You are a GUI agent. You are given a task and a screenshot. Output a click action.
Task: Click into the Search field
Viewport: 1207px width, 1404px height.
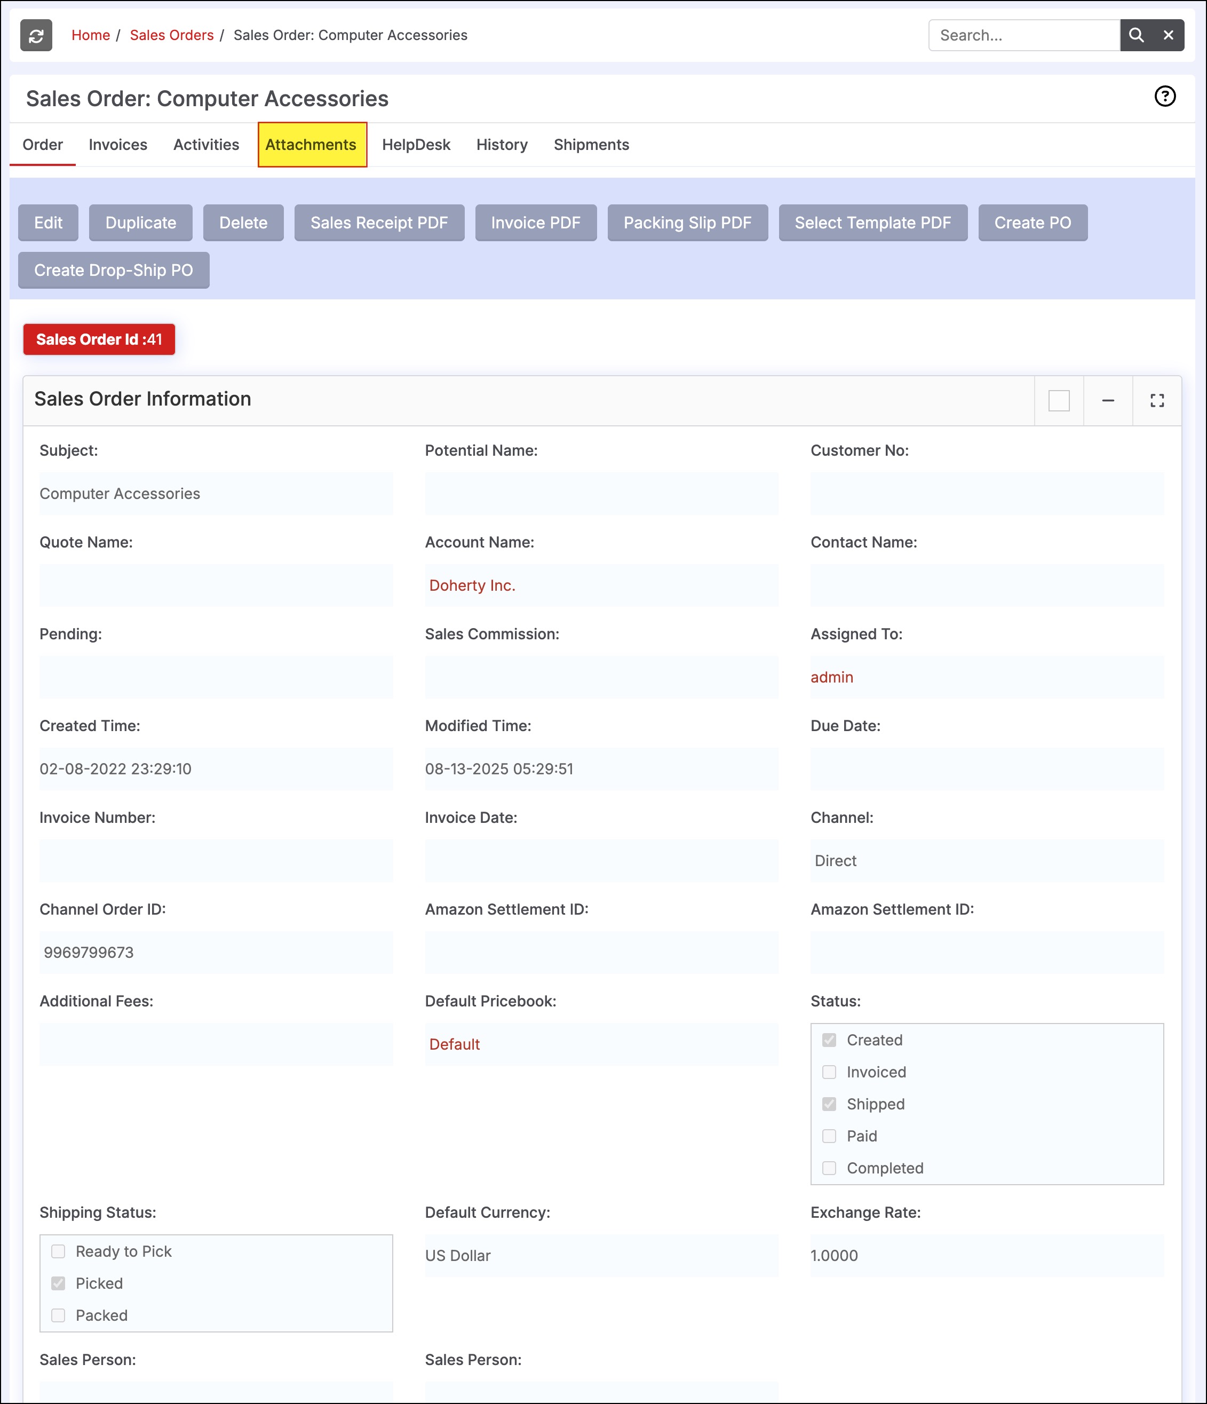click(x=1024, y=35)
